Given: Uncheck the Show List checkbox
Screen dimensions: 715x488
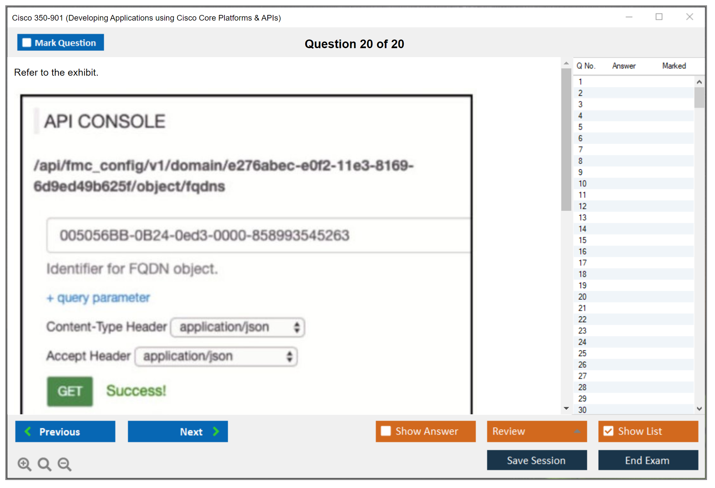Looking at the screenshot, I should [608, 431].
